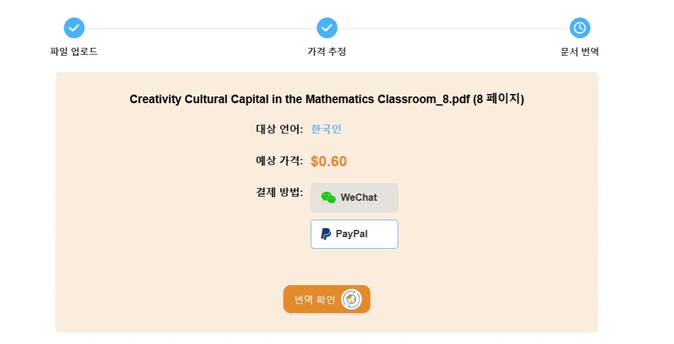Click the 문서 번역 step label
The image size is (674, 344).
[579, 52]
